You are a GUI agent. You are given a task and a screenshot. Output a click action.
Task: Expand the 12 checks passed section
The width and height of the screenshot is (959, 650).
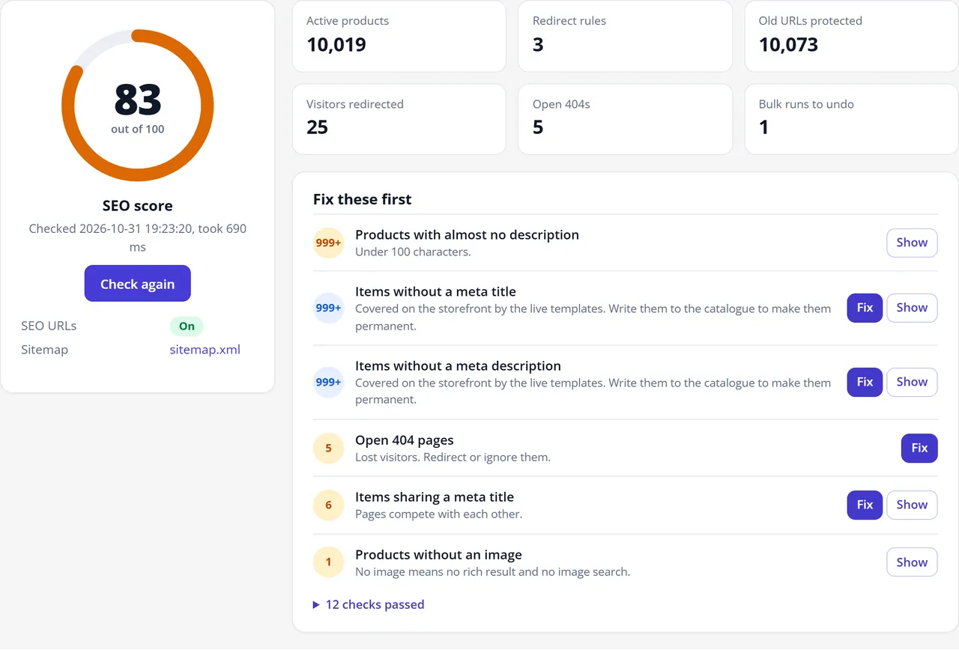coord(369,604)
